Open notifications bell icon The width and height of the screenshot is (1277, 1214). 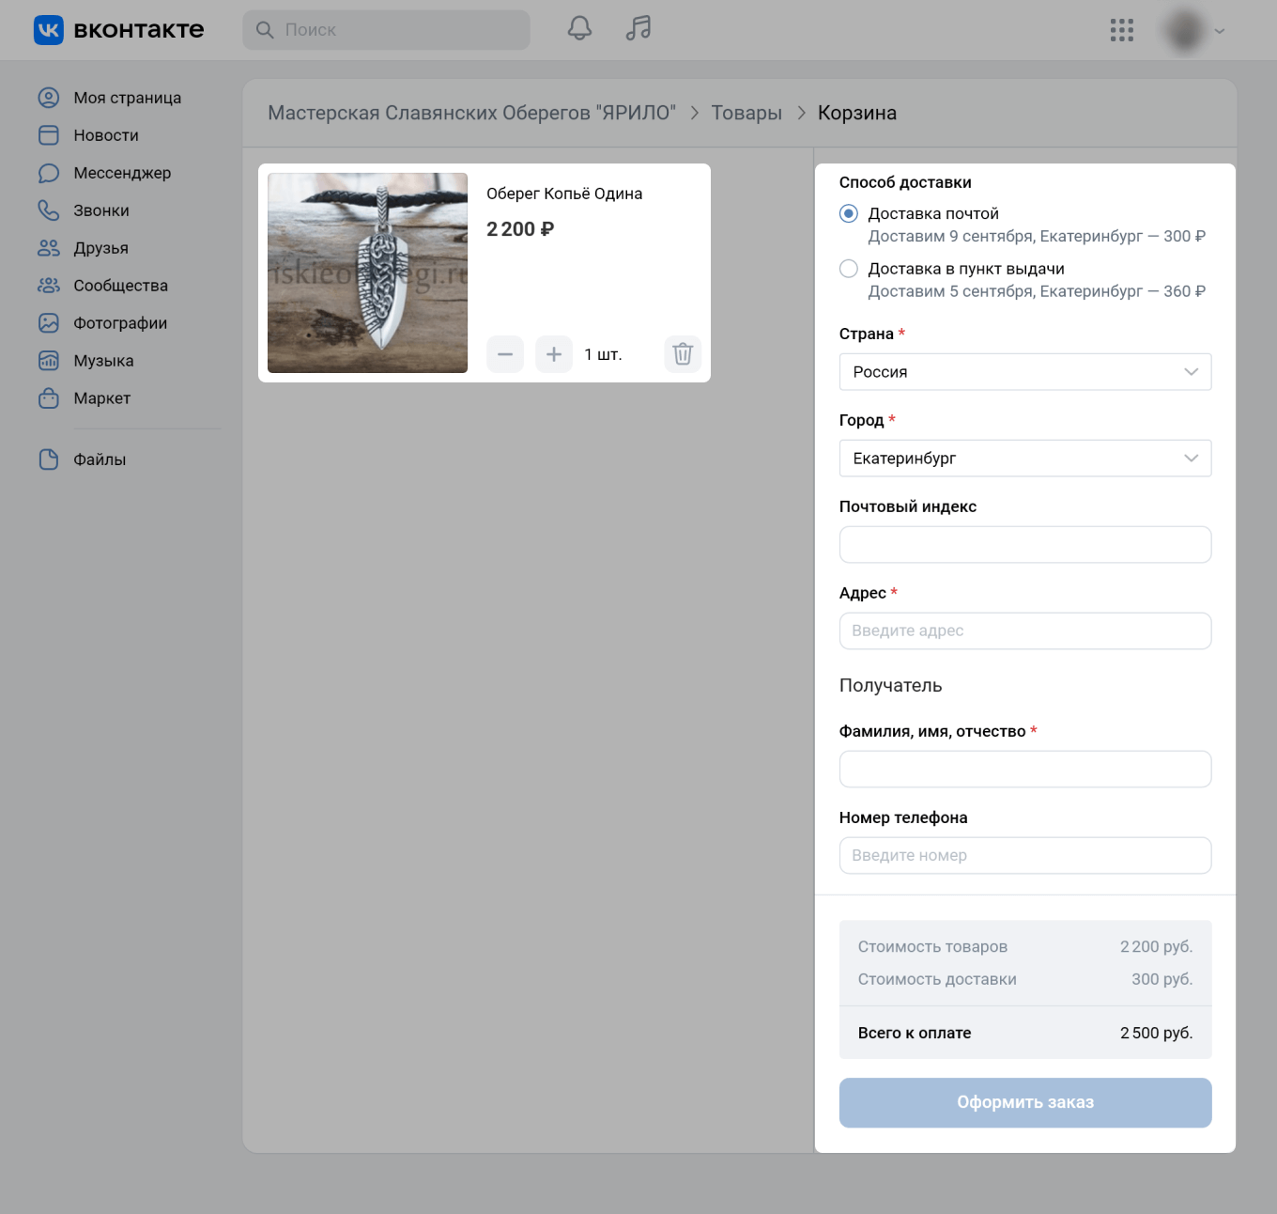pos(579,29)
